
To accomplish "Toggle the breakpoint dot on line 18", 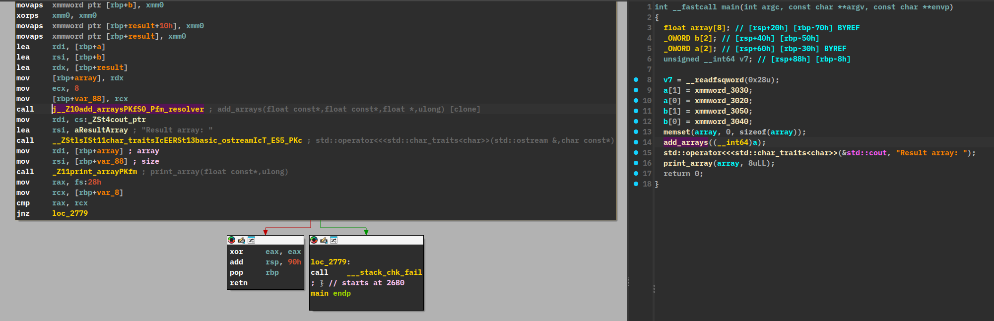I will pyautogui.click(x=636, y=184).
